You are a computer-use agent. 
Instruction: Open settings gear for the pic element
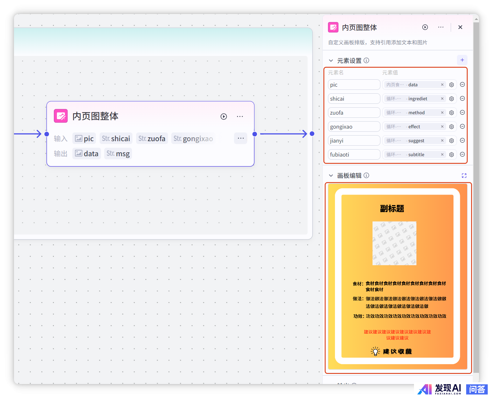(451, 85)
